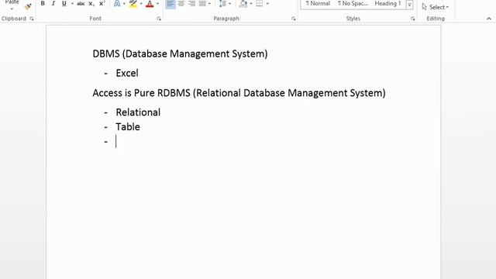Image resolution: width=496 pixels, height=279 pixels.
Task: Justify the paragraph text
Action: pyautogui.click(x=202, y=3)
